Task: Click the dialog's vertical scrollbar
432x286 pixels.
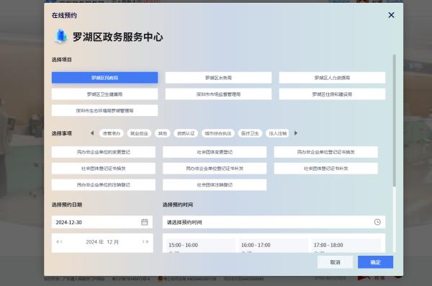Action: 395,120
